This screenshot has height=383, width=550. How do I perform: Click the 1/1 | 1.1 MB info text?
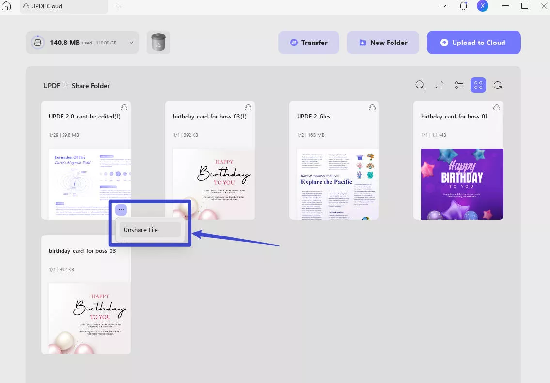433,135
